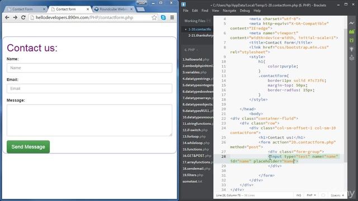Click the Brackets Live Preview lightning icon
This screenshot has width=358, height=201.
point(352,23)
